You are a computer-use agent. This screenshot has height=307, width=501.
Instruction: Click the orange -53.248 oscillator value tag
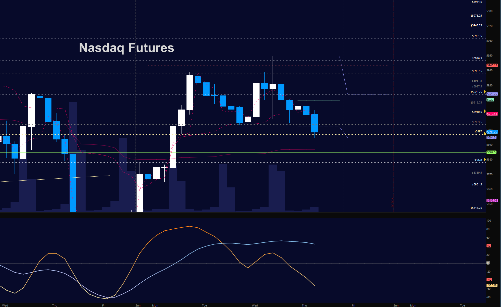coord(492,285)
